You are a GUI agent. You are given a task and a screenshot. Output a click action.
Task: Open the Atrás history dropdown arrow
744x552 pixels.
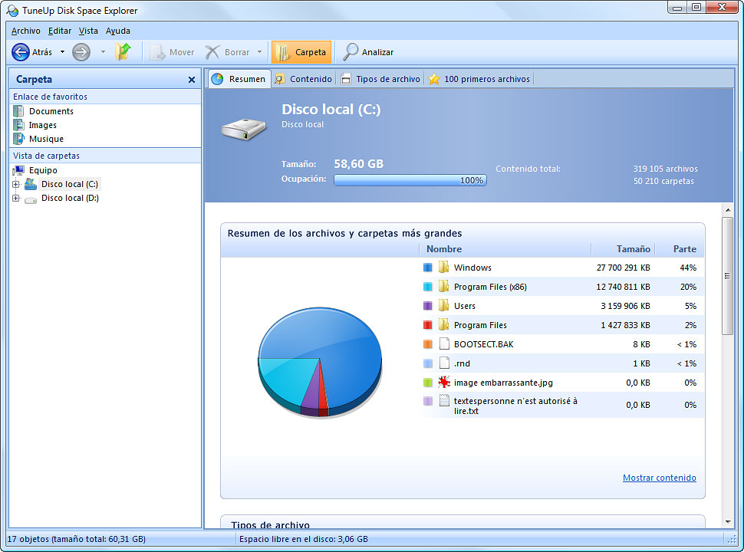tap(62, 52)
